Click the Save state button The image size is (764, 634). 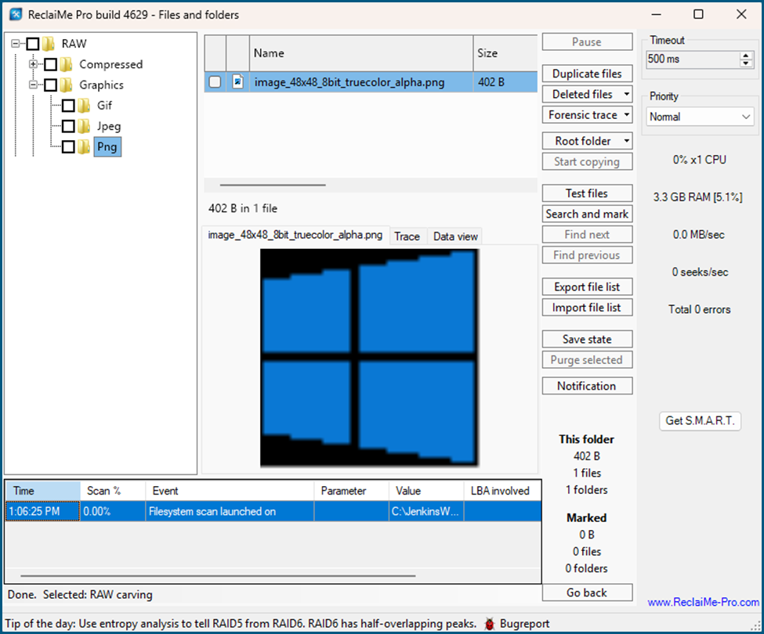click(x=587, y=339)
